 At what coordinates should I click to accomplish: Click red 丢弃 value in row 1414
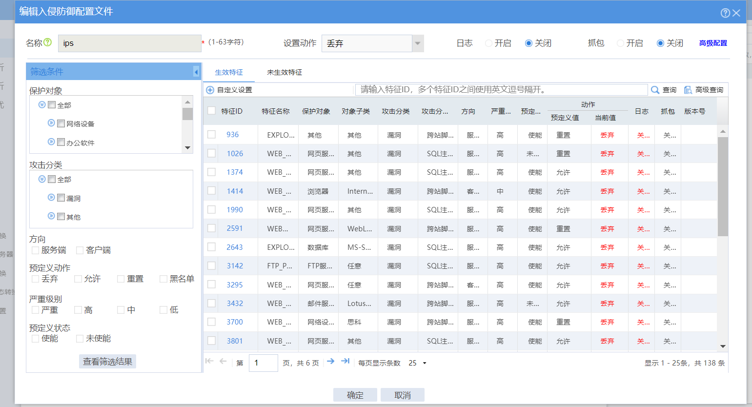pos(607,191)
